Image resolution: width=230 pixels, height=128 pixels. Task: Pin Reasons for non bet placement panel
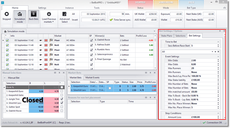pyautogui.click(x=150, y=97)
